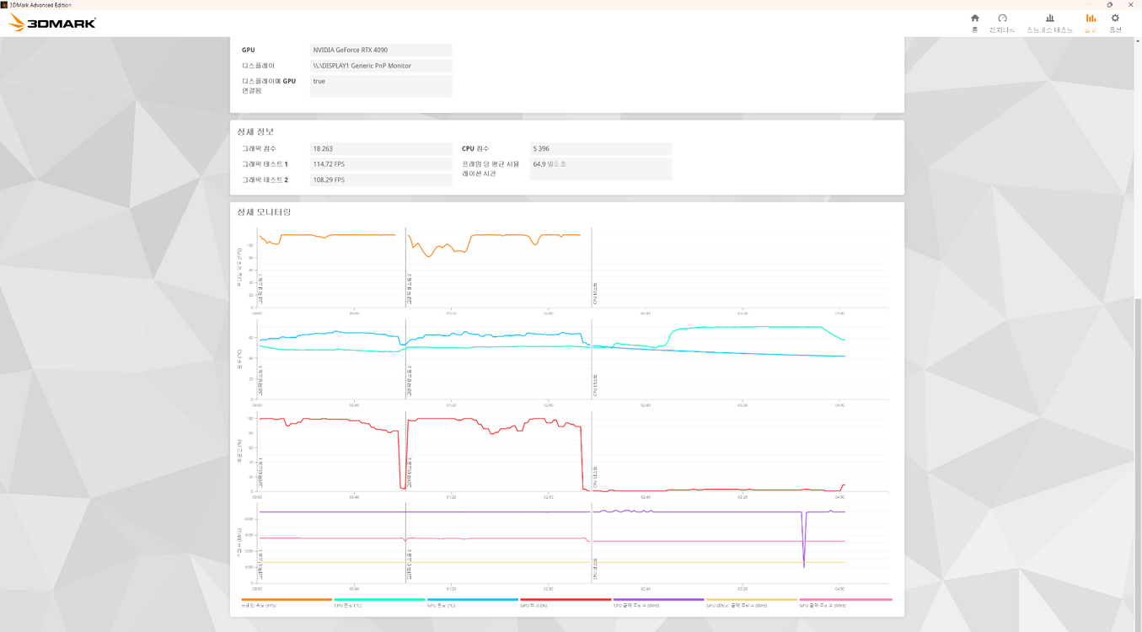This screenshot has height=632, width=1142.
Task: Click the NVIDIA GeForce RTX 4090 field
Action: coord(381,50)
